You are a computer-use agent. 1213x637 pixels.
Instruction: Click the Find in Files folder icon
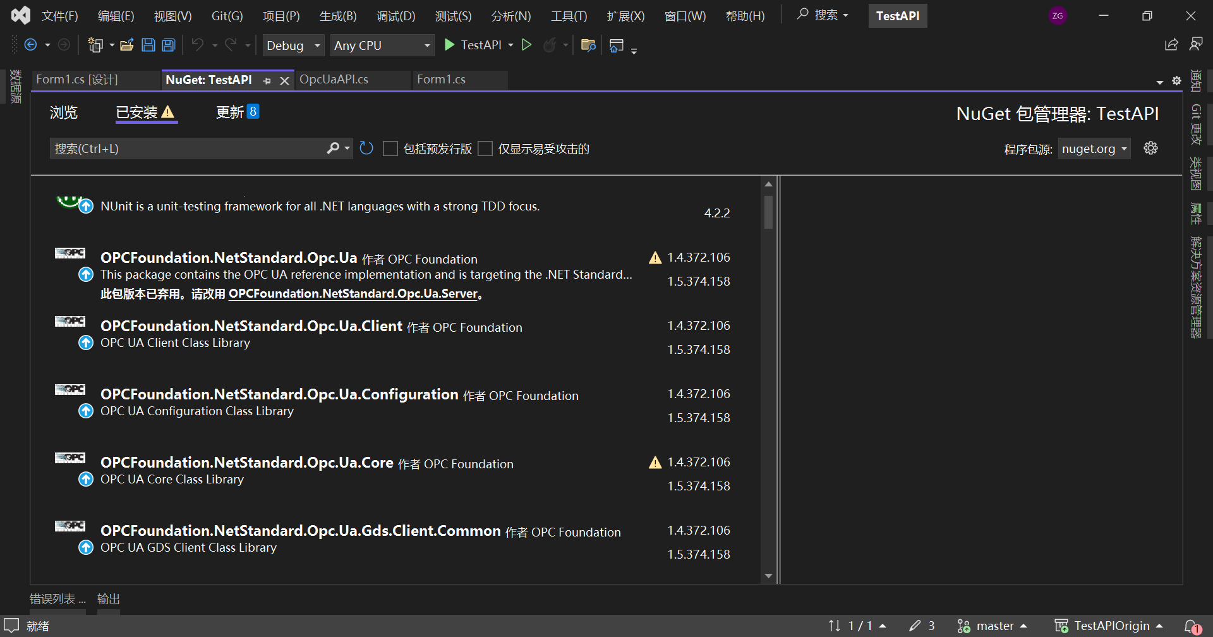tap(588, 45)
